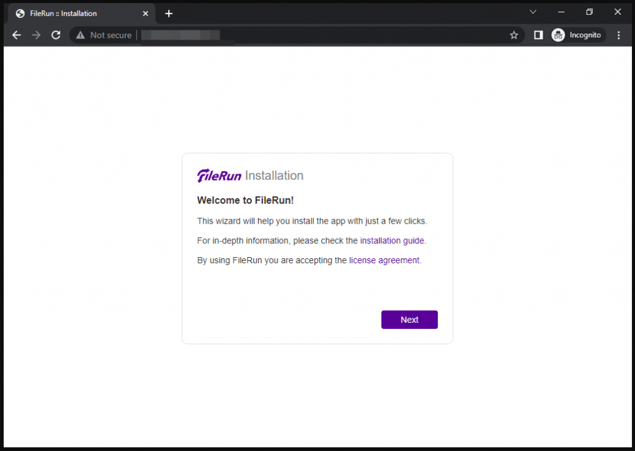This screenshot has height=451, width=635.
Task: Open the Chrome three-dot menu
Action: [618, 35]
